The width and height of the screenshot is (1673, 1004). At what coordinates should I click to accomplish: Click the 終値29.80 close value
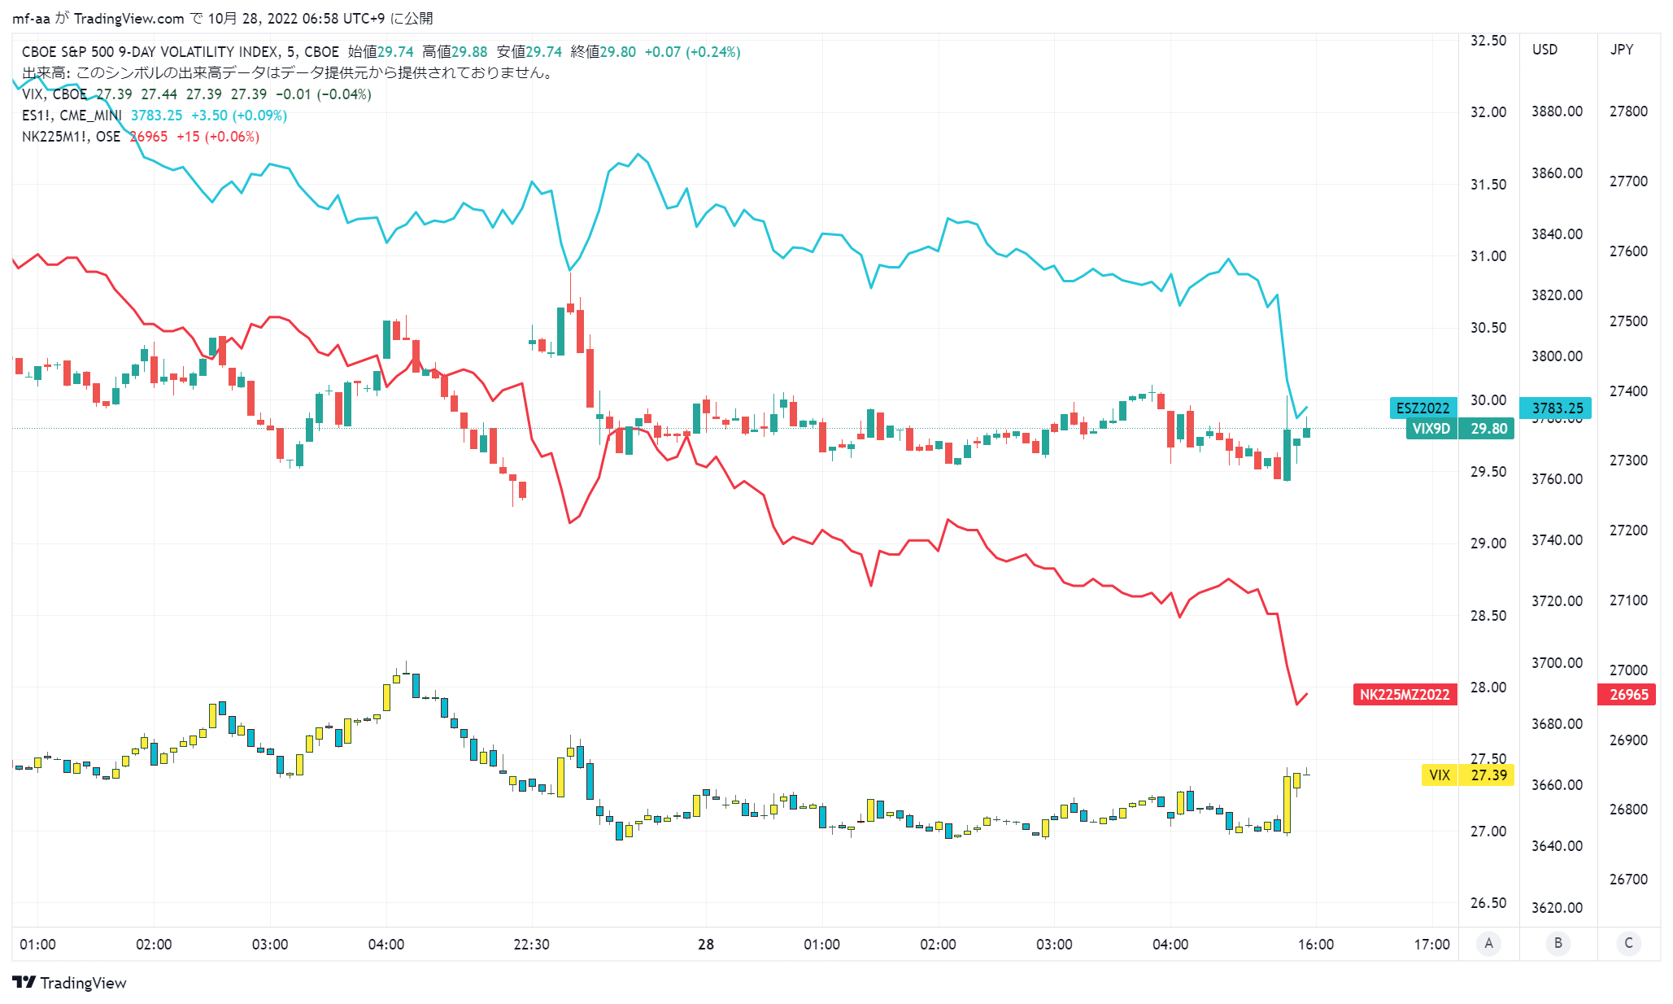[603, 52]
